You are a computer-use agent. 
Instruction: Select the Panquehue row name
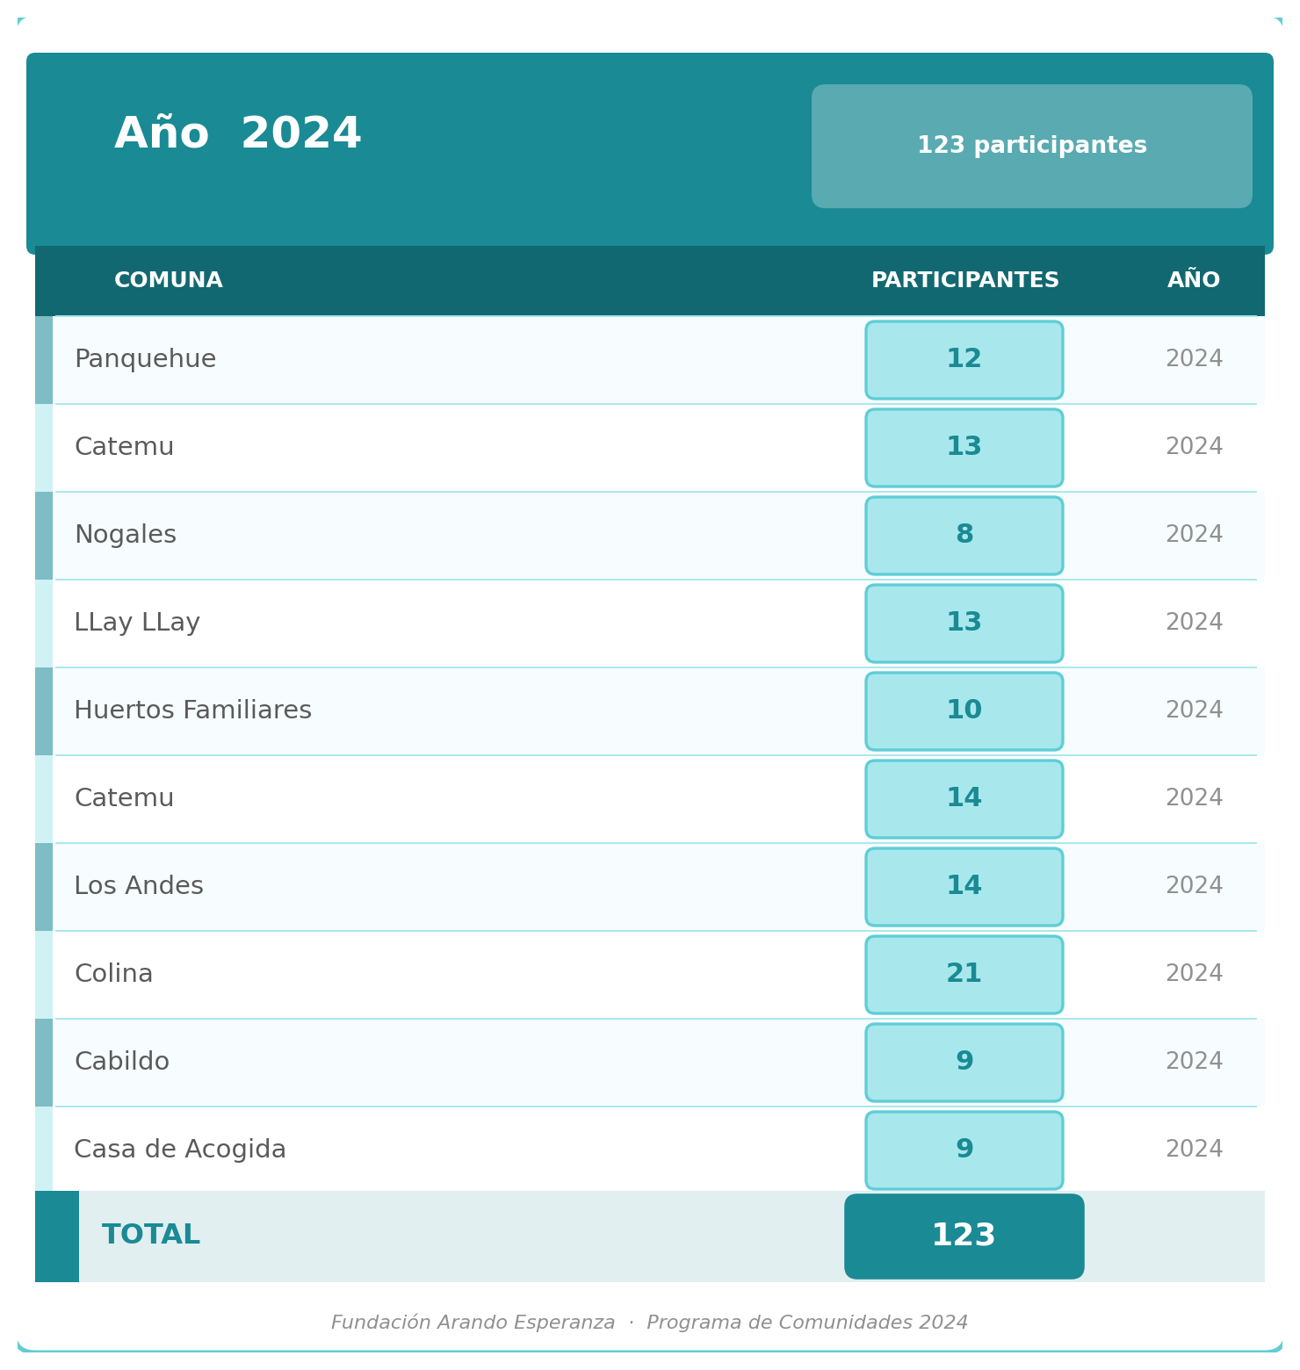click(x=145, y=360)
